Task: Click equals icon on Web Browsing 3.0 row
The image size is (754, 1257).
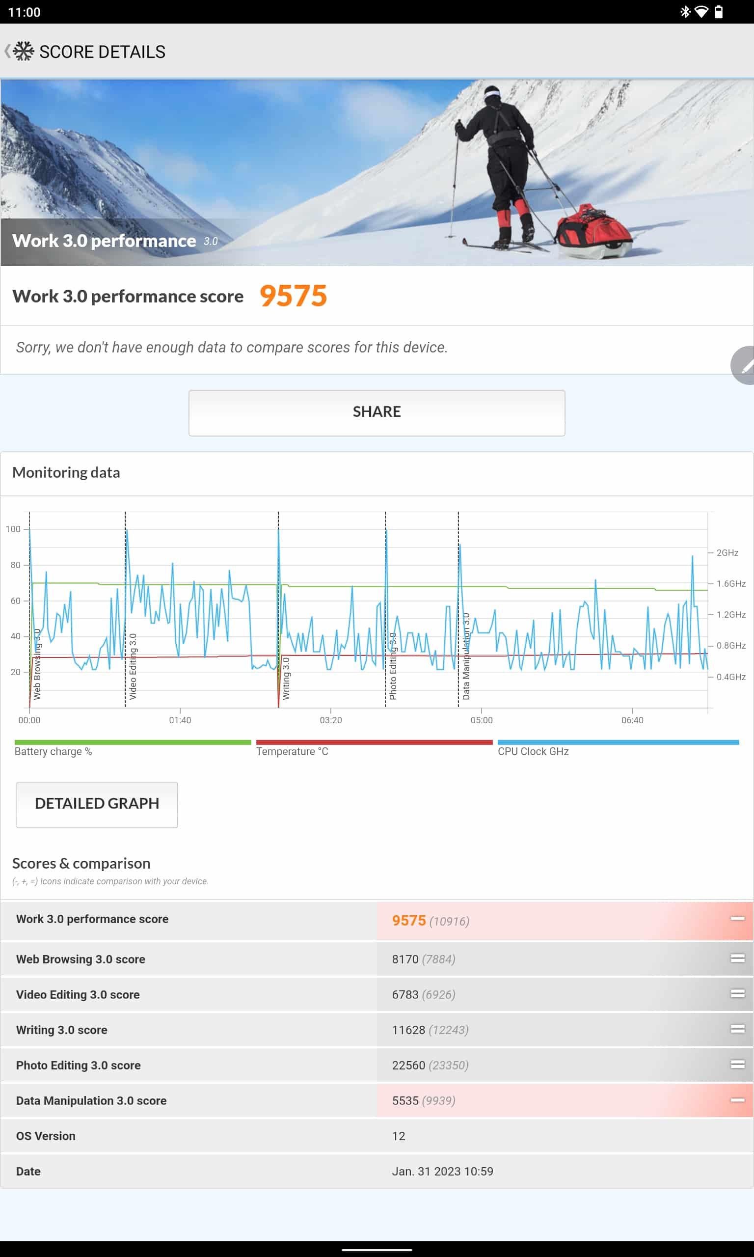Action: click(x=737, y=958)
